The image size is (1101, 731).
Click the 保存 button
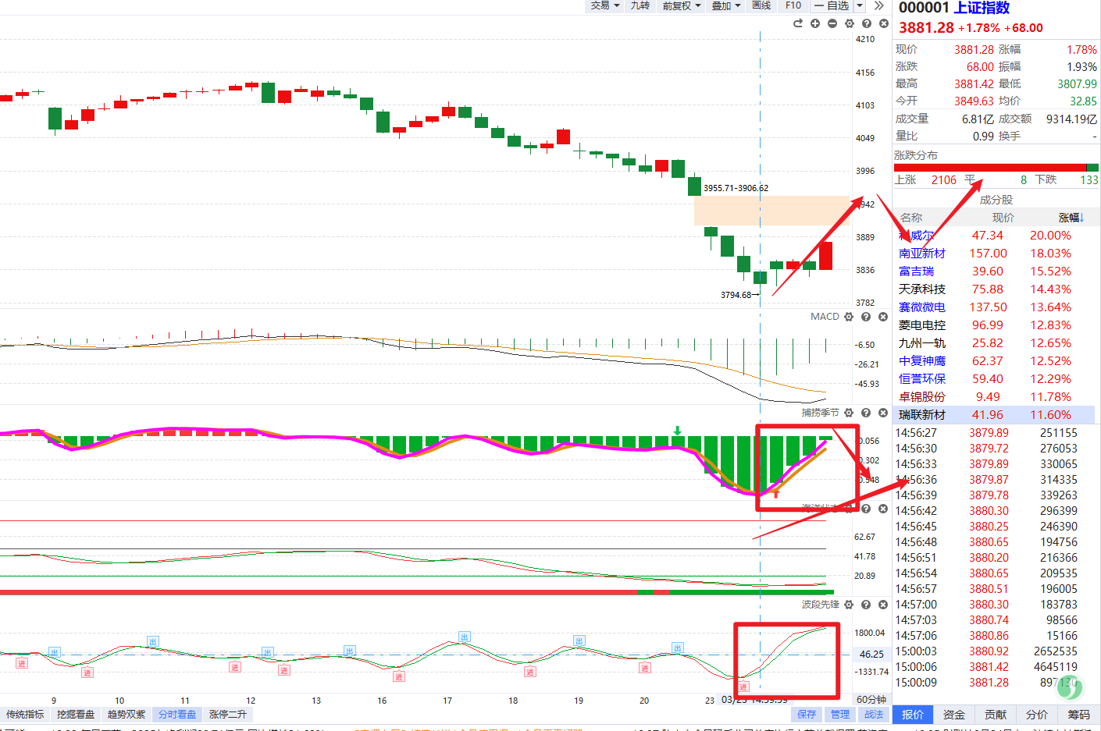pyautogui.click(x=807, y=714)
